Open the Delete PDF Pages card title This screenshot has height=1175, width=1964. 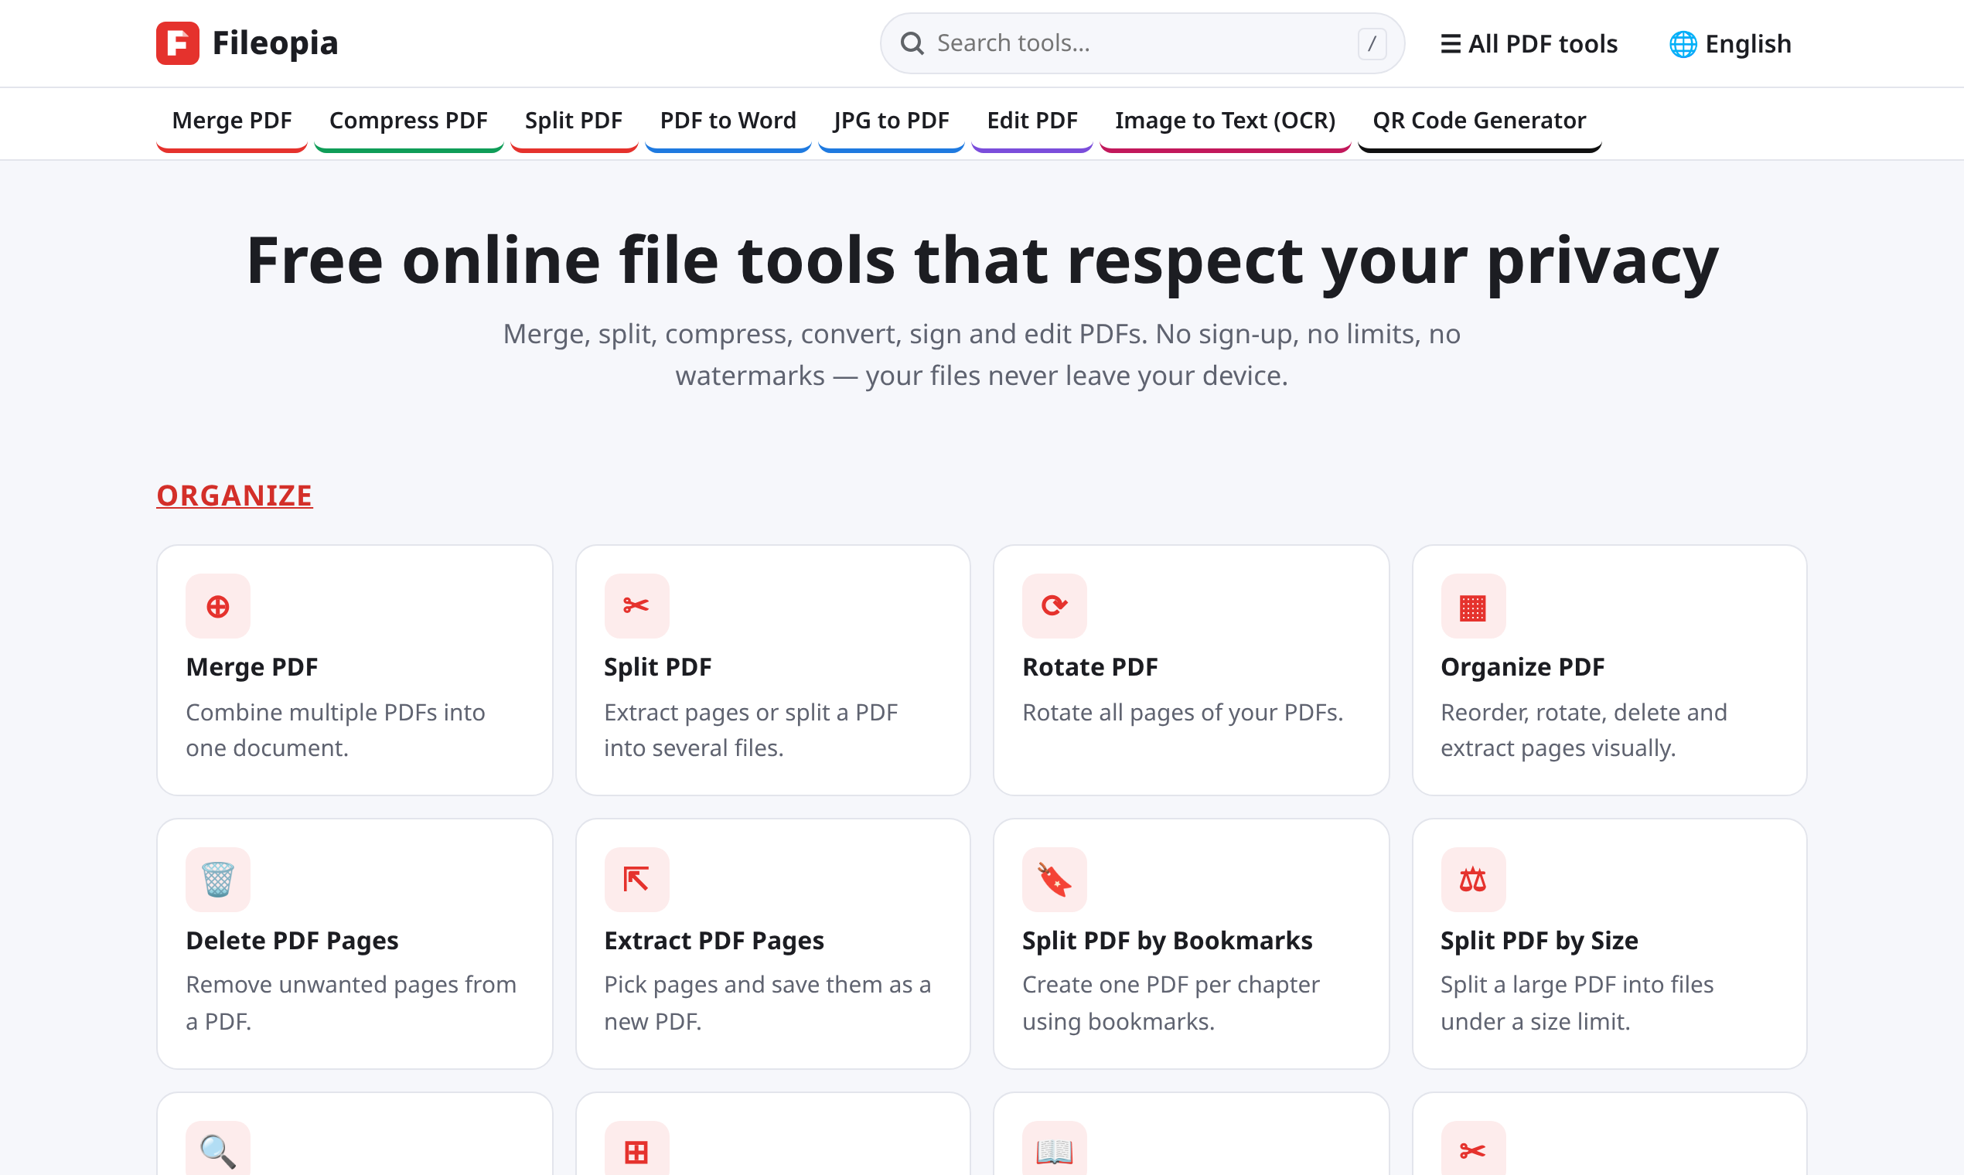(292, 940)
